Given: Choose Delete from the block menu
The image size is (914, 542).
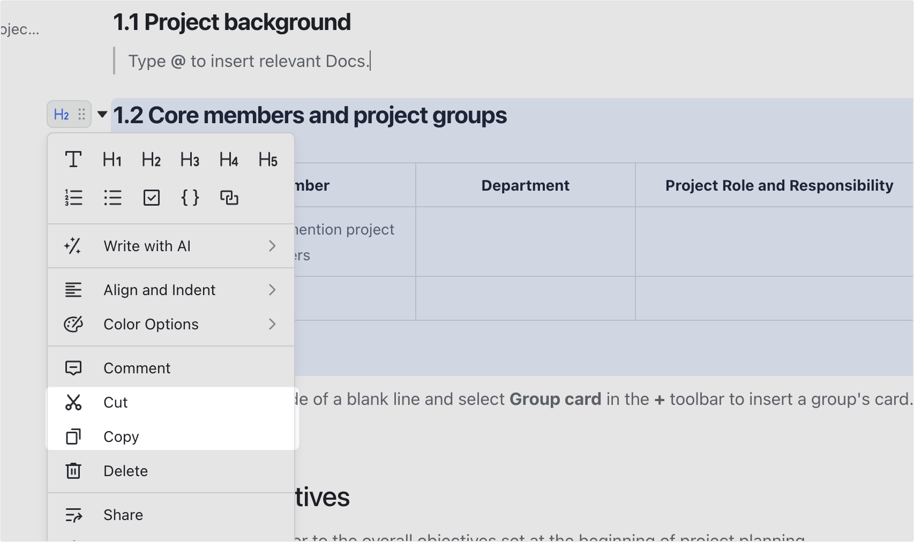Looking at the screenshot, I should point(171,471).
